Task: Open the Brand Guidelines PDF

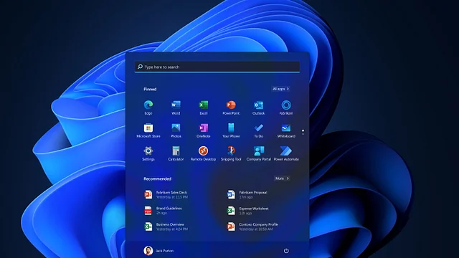Action: coord(163,210)
